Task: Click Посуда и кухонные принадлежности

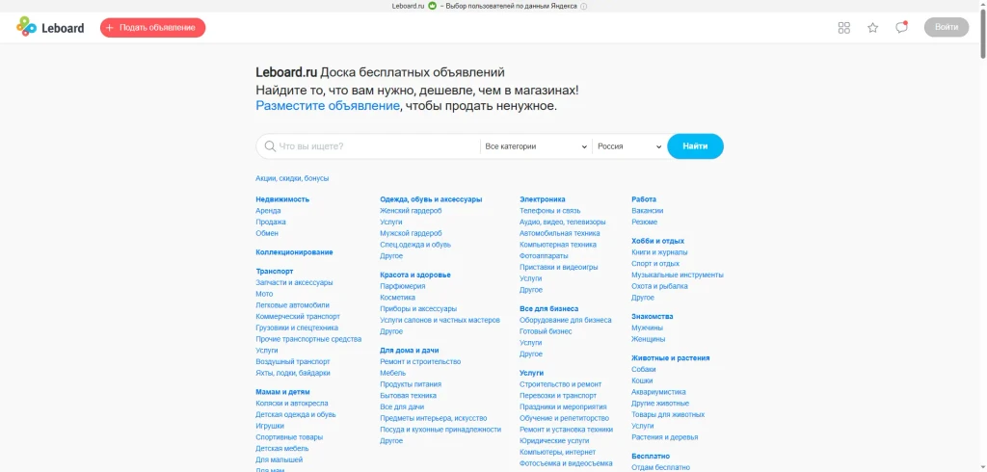Action: coord(440,430)
